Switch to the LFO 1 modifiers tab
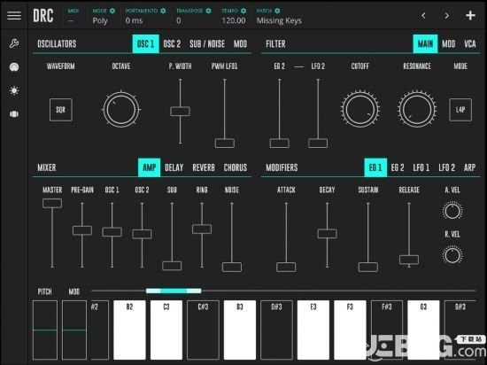Screen dimensions: 487x365 (421, 167)
